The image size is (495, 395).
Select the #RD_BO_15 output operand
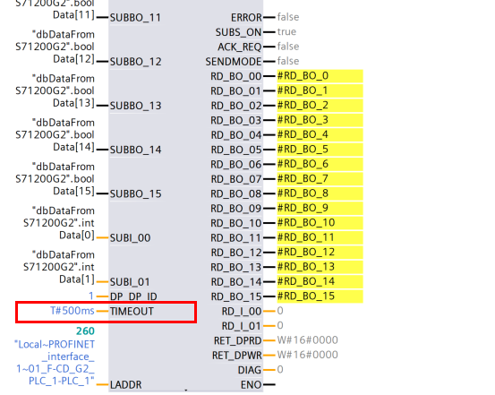click(320, 296)
